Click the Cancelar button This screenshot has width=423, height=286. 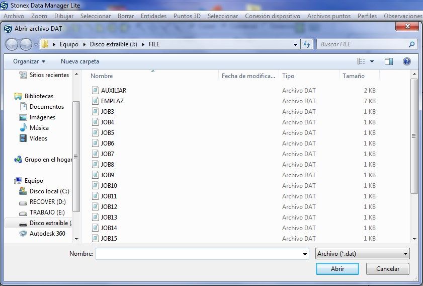tap(388, 269)
